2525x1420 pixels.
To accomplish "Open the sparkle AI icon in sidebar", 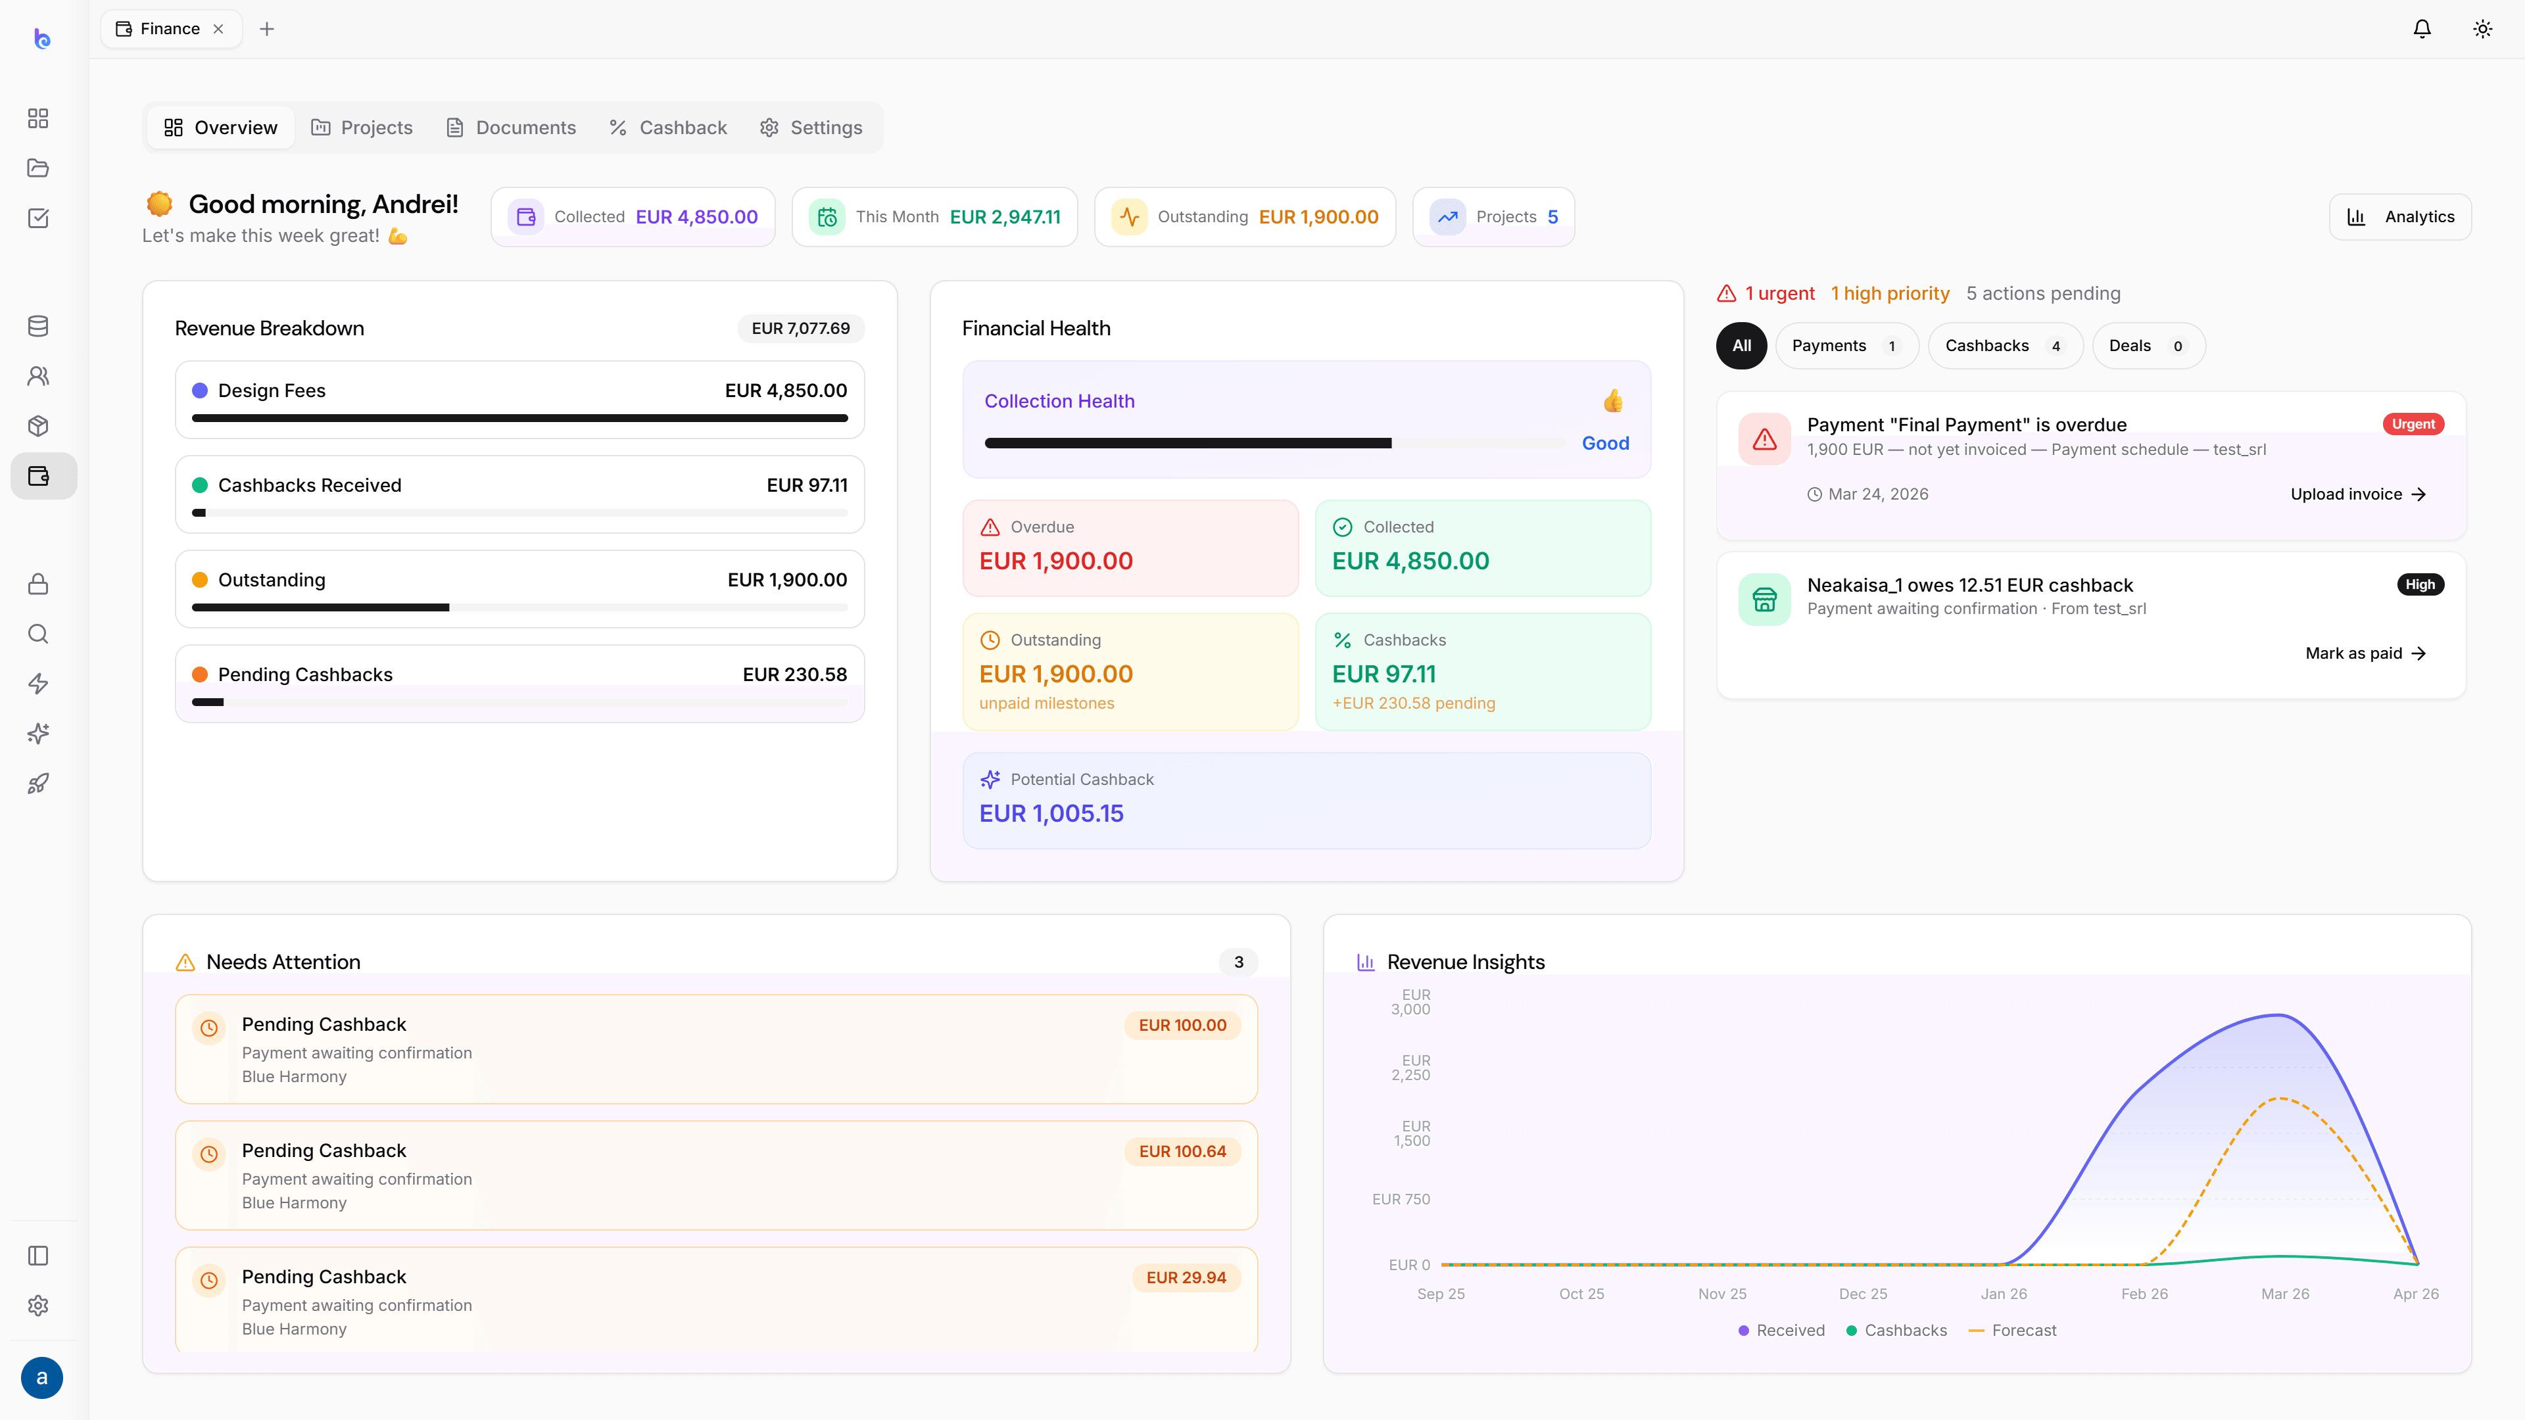I will (x=38, y=734).
